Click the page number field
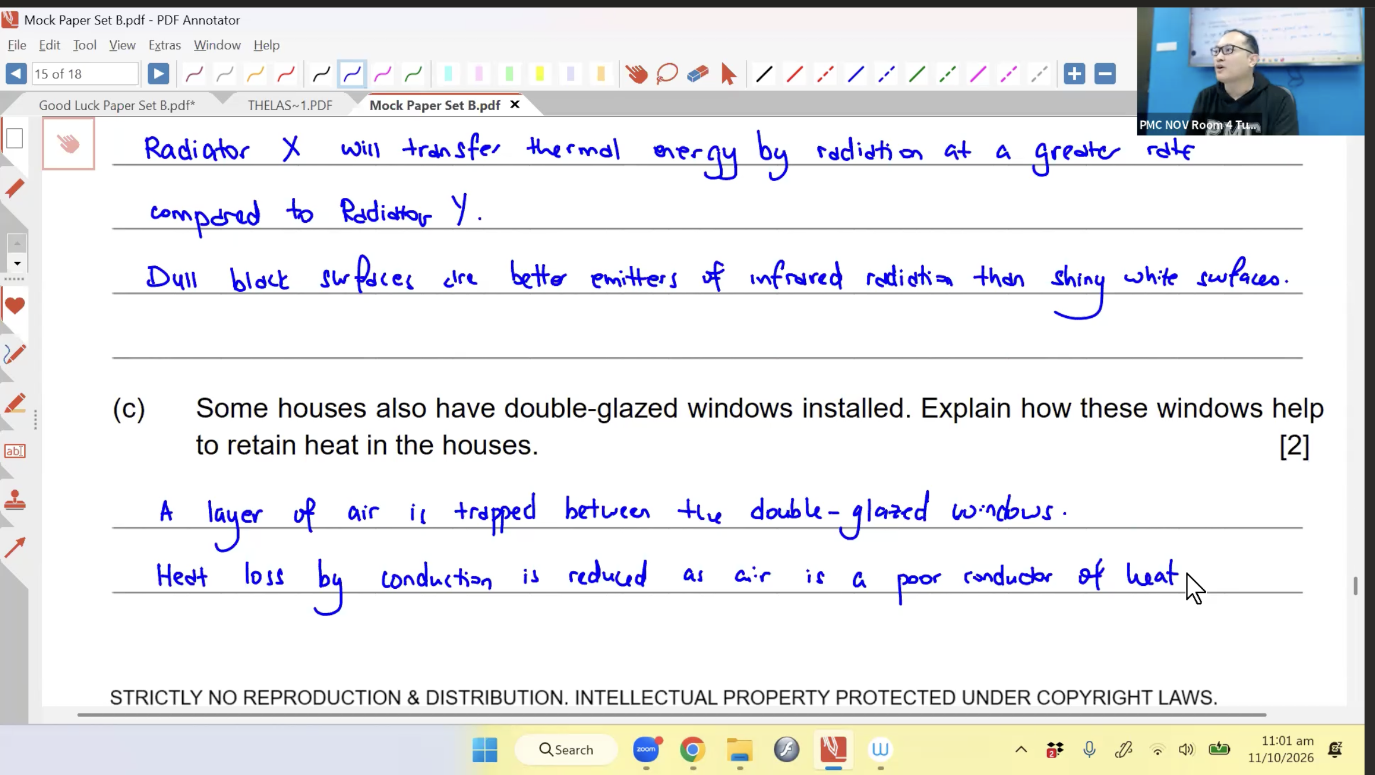The height and width of the screenshot is (775, 1375). (85, 74)
